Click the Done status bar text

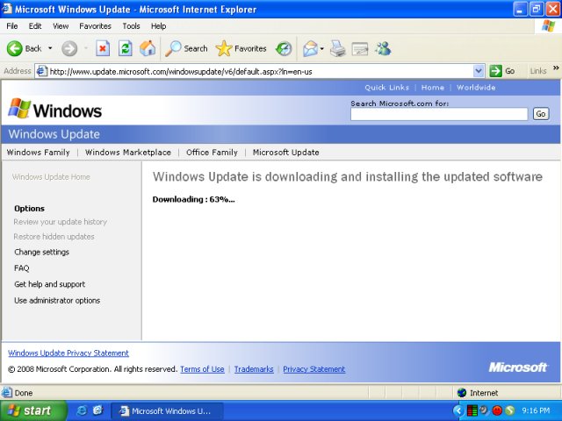pos(24,393)
